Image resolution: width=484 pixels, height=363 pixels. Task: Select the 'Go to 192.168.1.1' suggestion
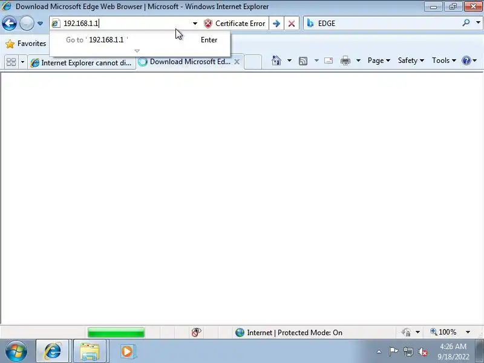(x=140, y=40)
